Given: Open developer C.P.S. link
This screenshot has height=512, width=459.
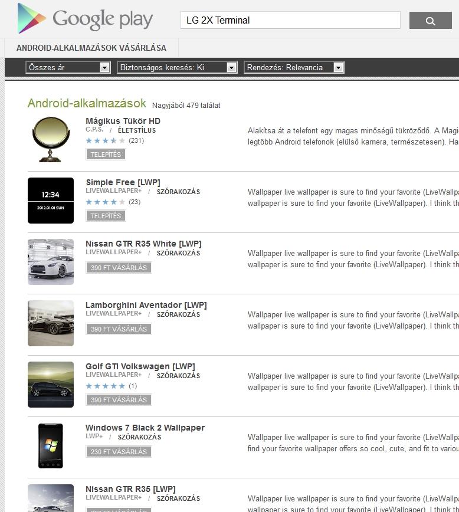Looking at the screenshot, I should pyautogui.click(x=94, y=130).
